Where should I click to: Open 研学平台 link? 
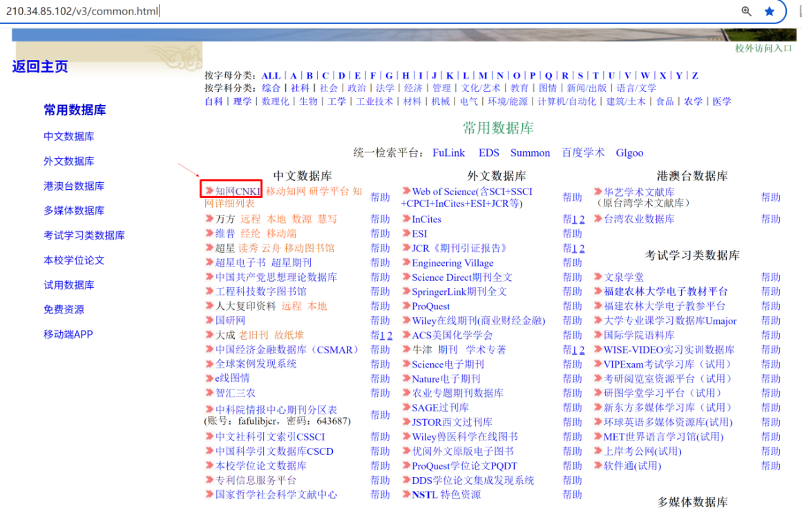click(330, 192)
